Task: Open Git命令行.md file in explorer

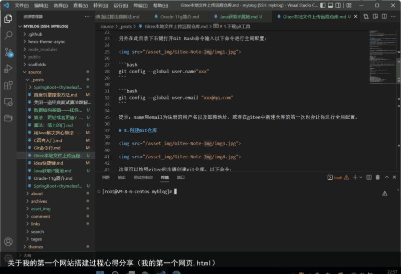Action: (x=56, y=148)
